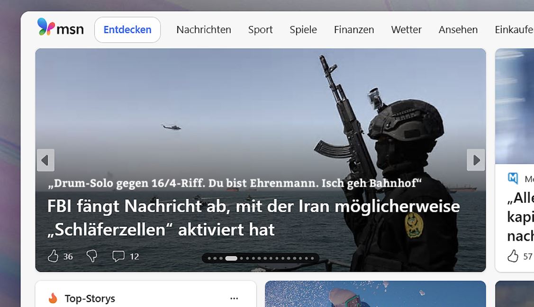The image size is (534, 307).
Task: Open the Nachrichten section
Action: pos(204,30)
